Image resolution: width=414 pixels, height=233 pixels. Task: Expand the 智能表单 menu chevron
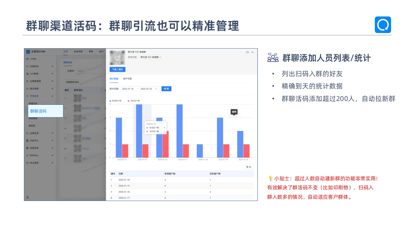tap(52, 148)
